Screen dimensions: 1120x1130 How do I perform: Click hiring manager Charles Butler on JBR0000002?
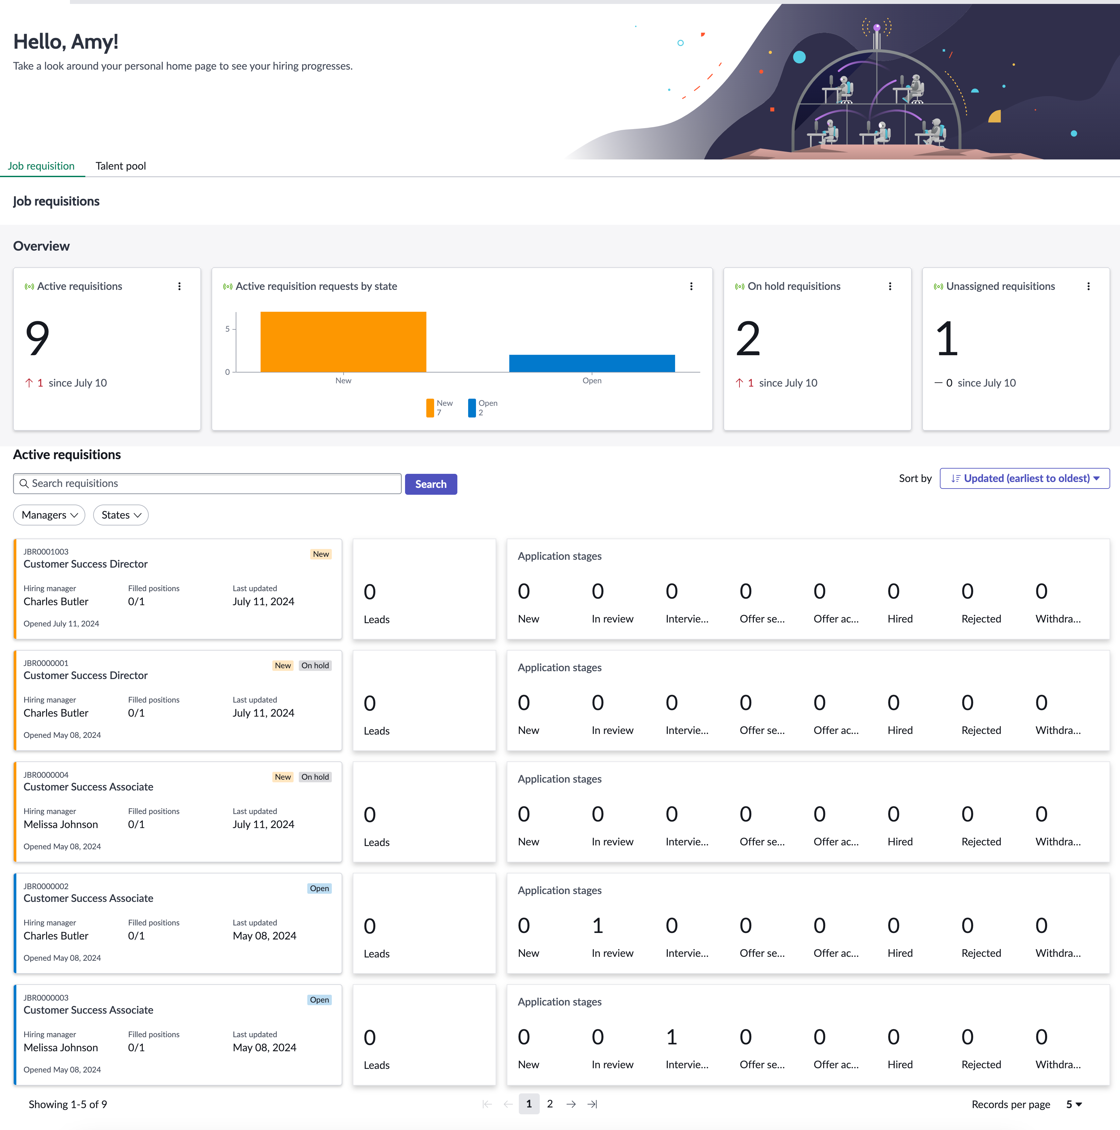click(x=56, y=937)
